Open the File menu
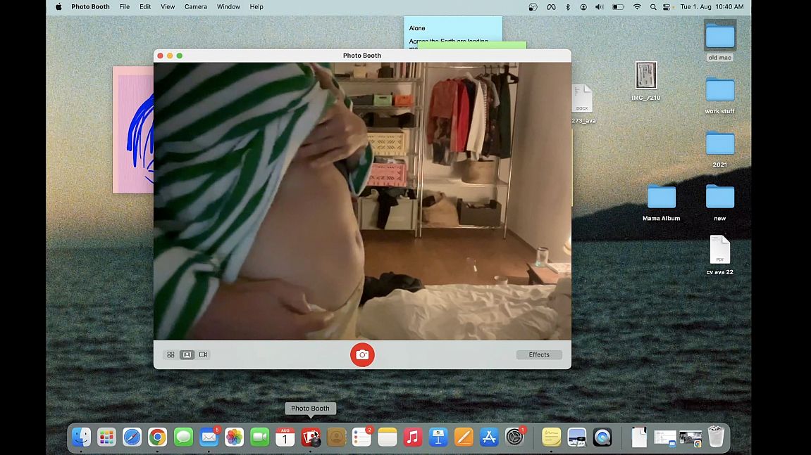This screenshot has height=455, width=811. 124,7
